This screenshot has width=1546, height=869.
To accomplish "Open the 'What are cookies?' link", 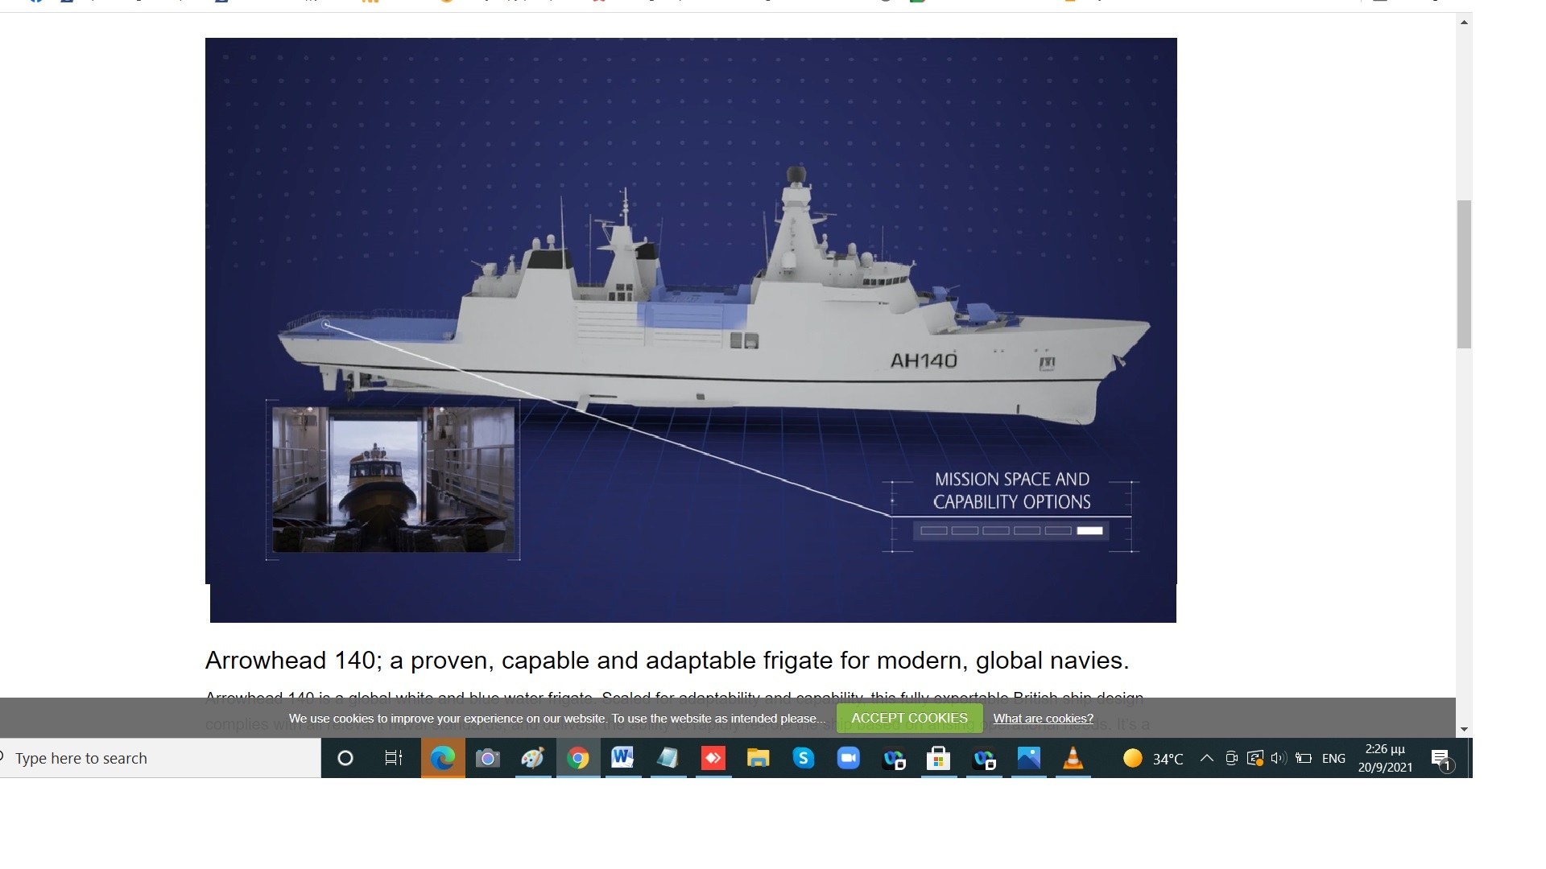I will tap(1043, 719).
